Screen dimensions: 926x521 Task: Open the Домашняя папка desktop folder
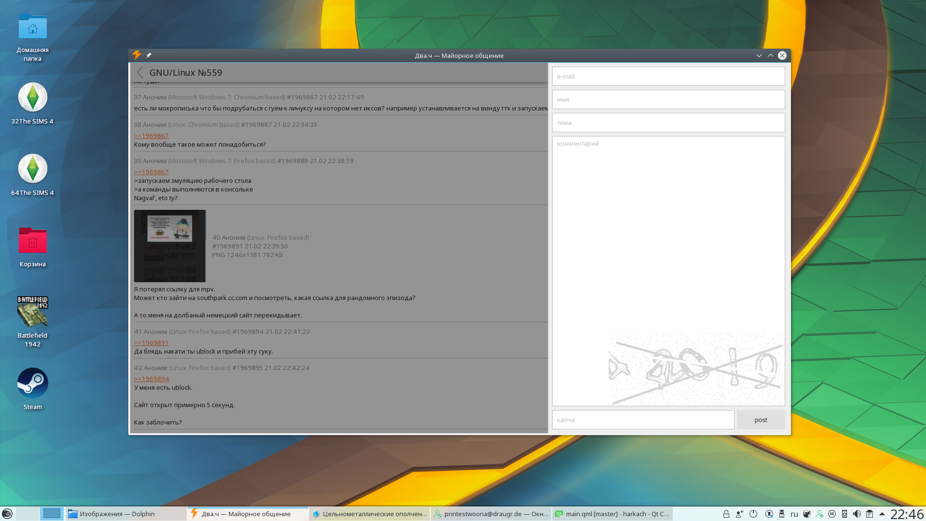click(32, 38)
